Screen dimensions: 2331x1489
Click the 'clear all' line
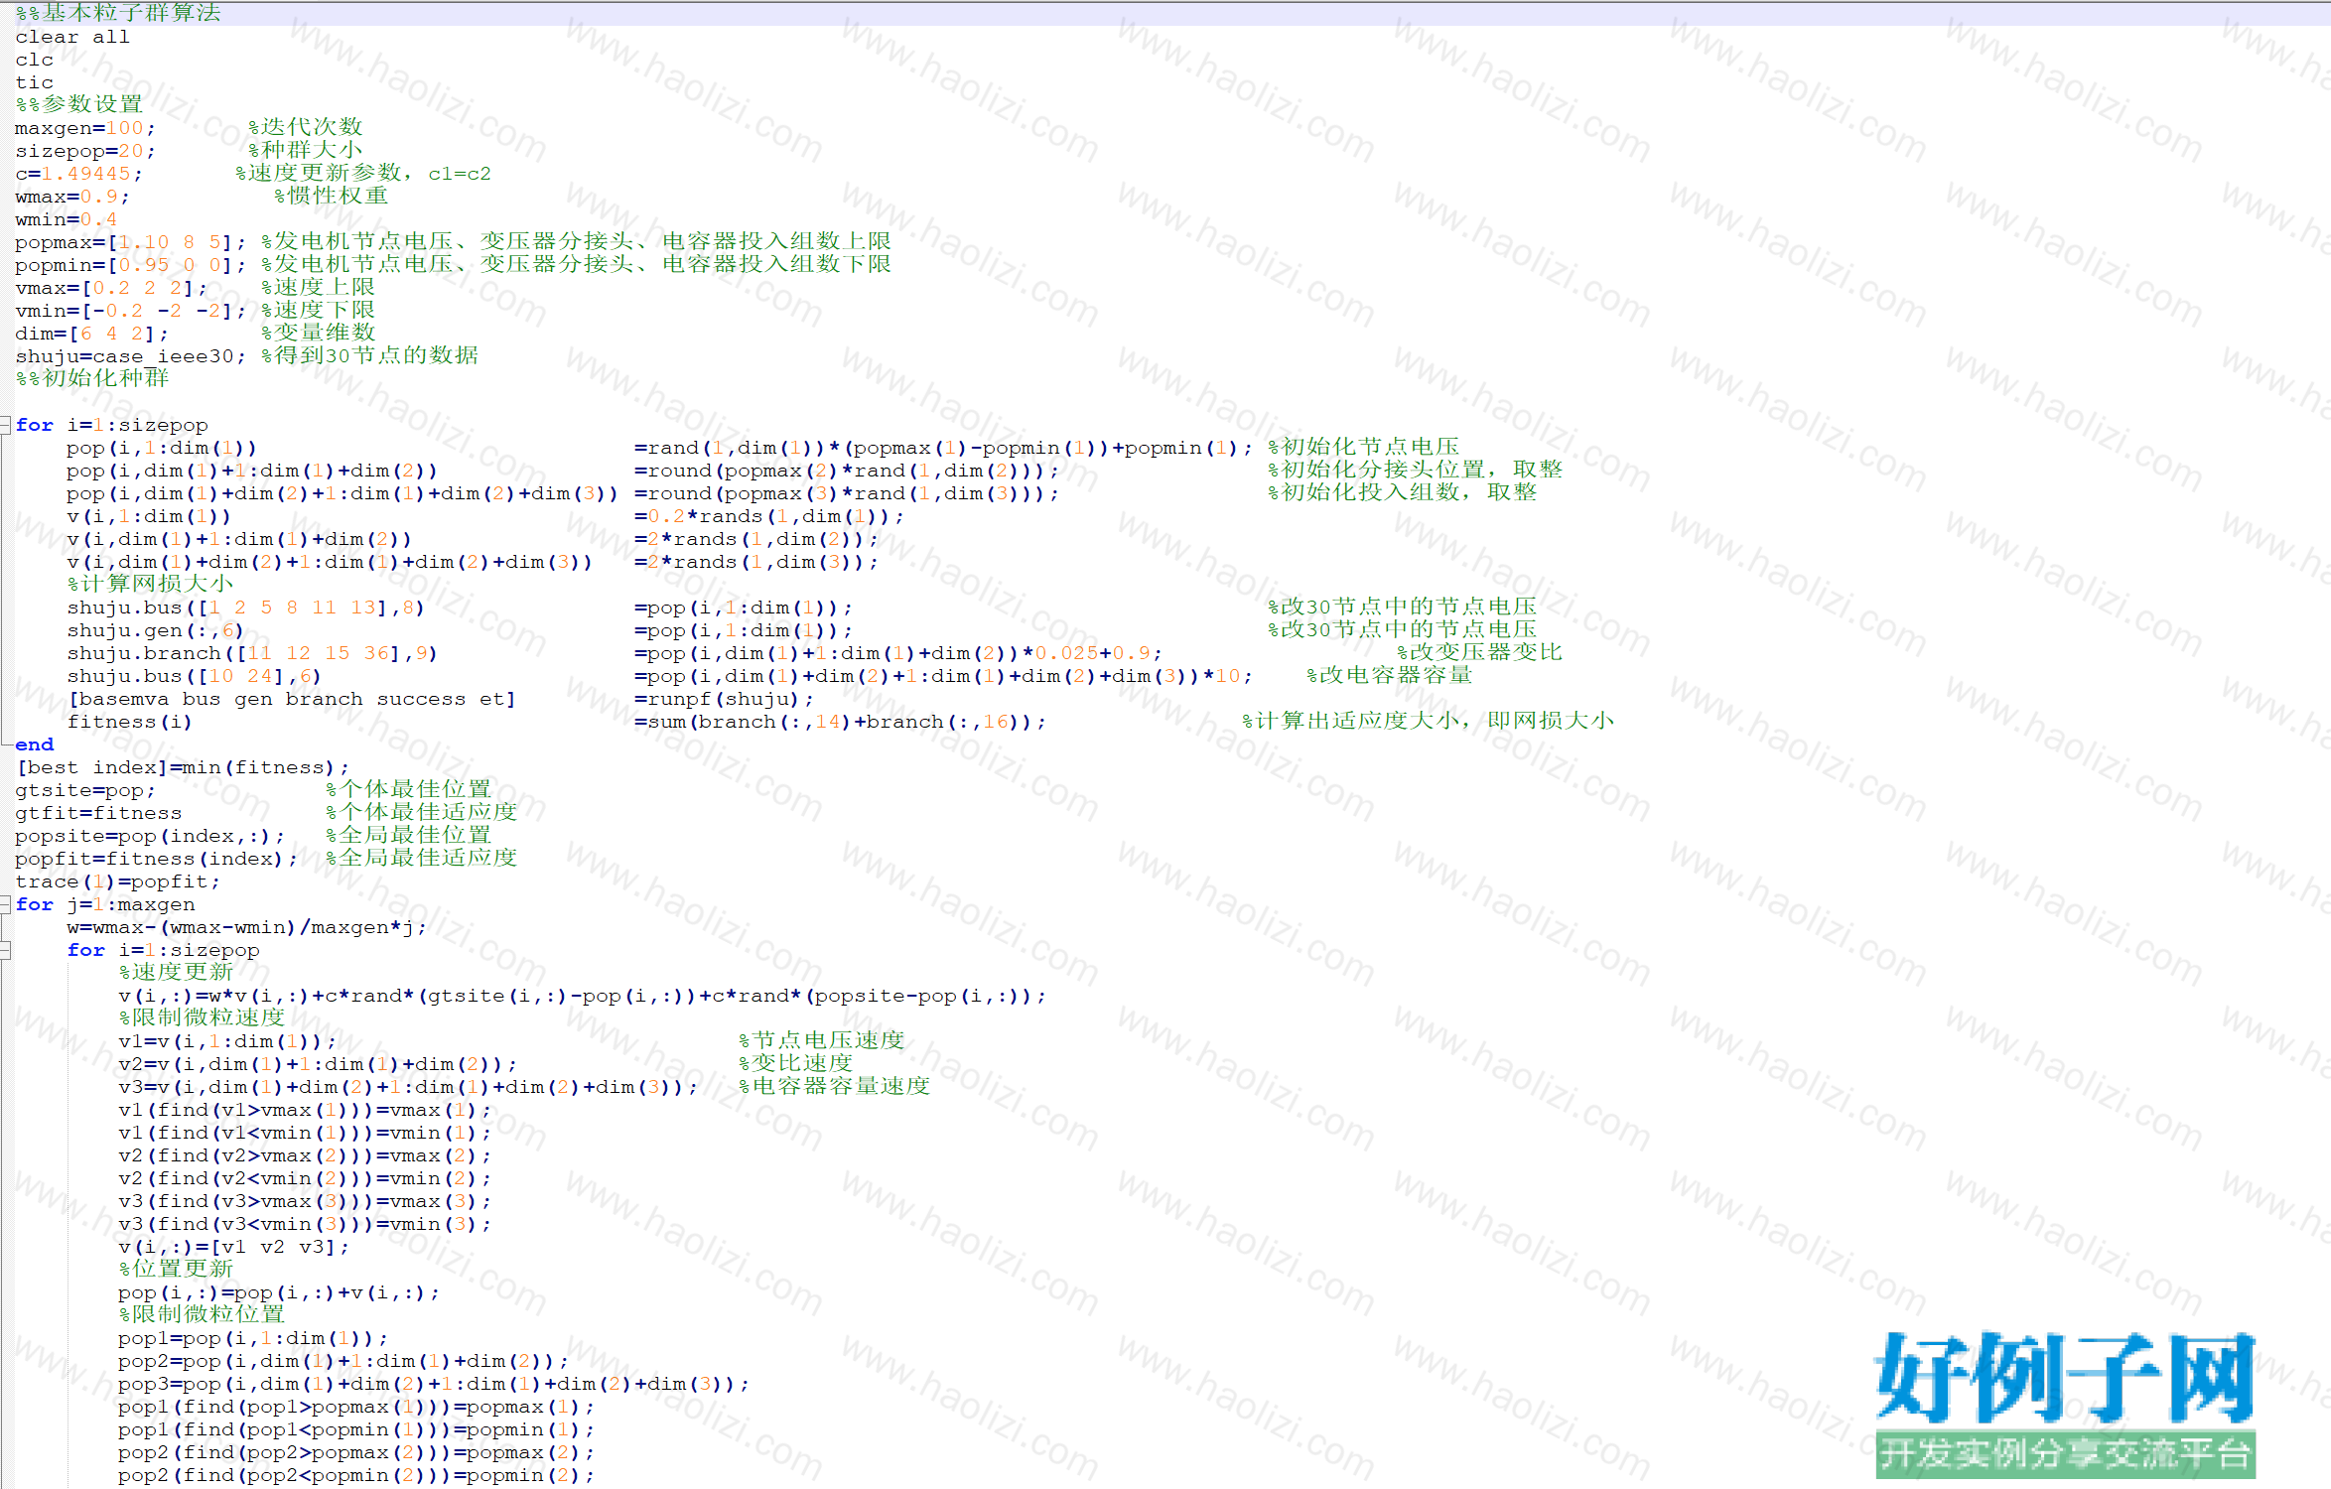[72, 37]
